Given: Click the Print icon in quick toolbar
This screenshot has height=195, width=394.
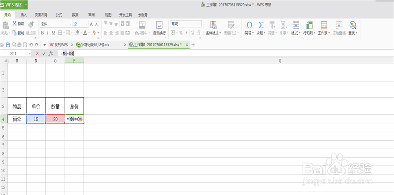Looking at the screenshot, I should coord(19,45).
